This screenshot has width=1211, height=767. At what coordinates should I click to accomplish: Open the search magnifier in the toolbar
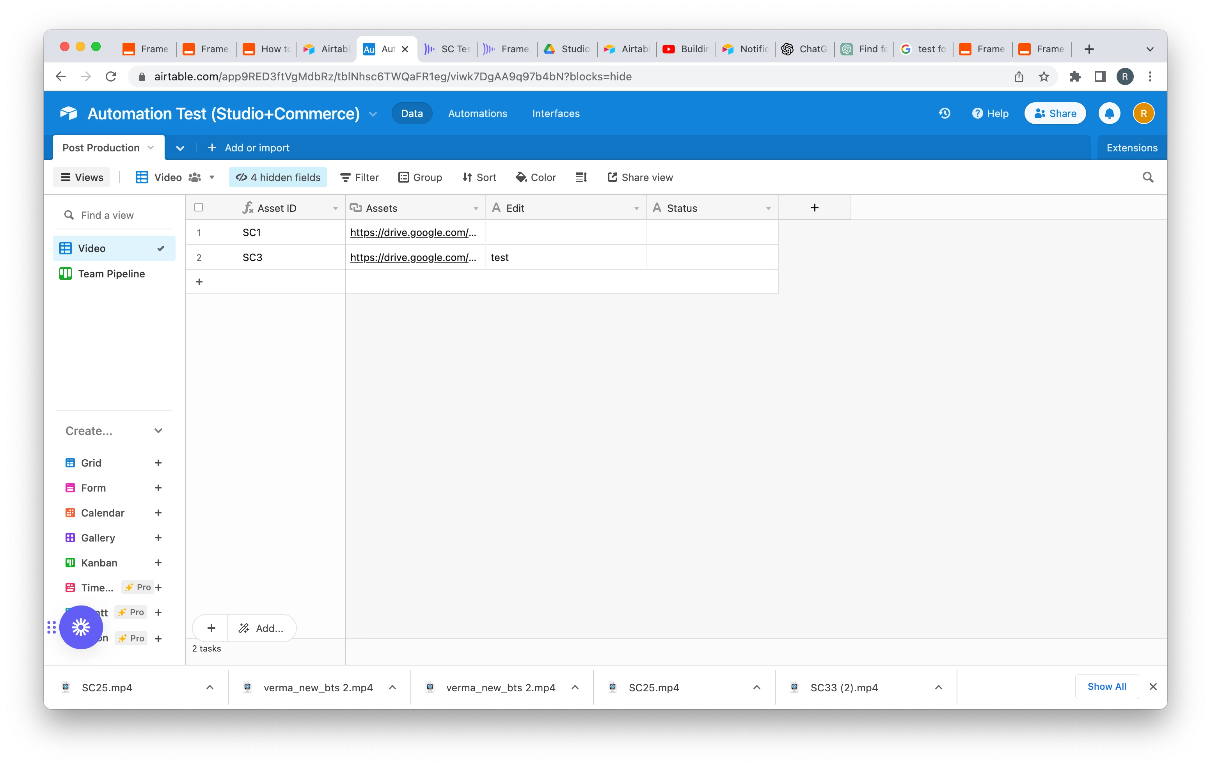[x=1148, y=178]
